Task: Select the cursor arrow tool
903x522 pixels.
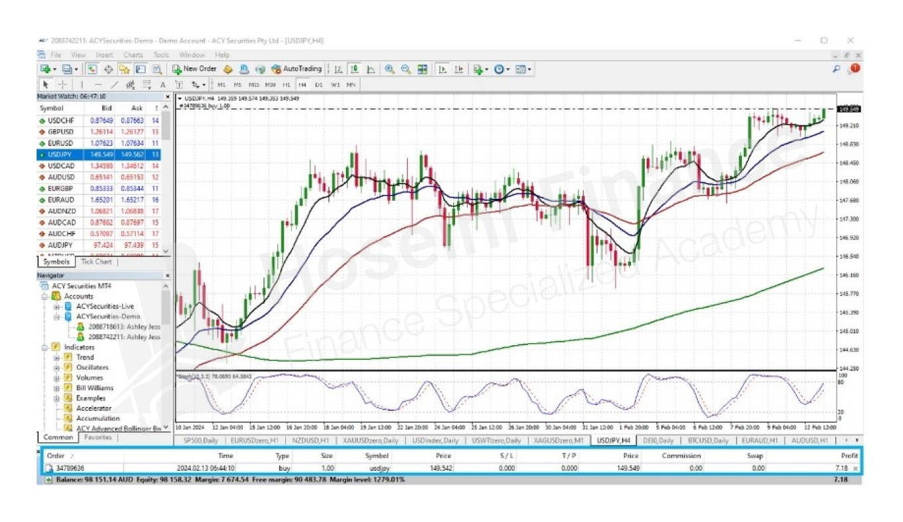Action: 46,84
